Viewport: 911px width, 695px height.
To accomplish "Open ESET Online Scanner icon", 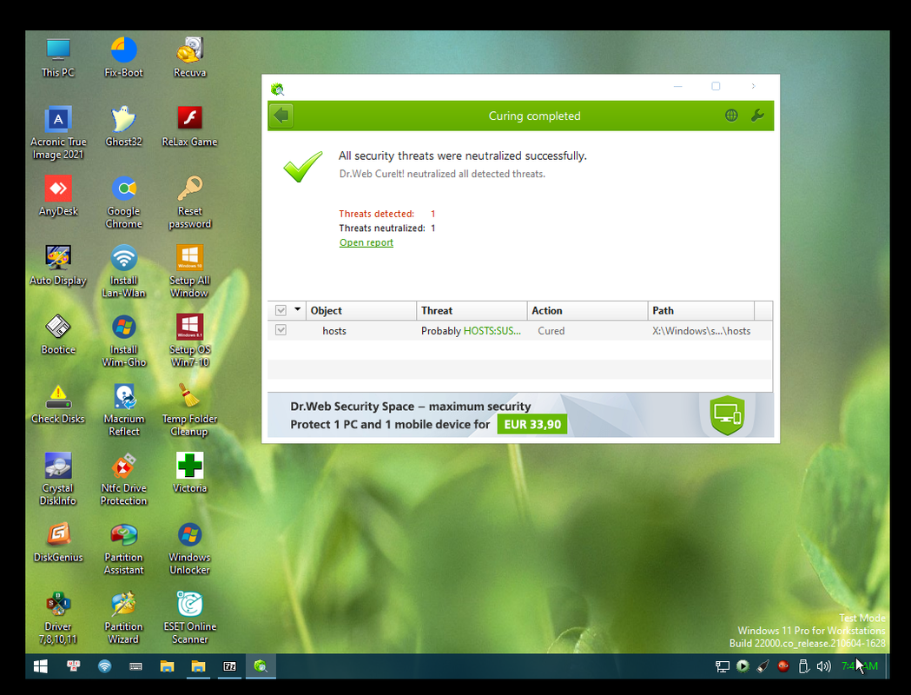I will click(189, 617).
